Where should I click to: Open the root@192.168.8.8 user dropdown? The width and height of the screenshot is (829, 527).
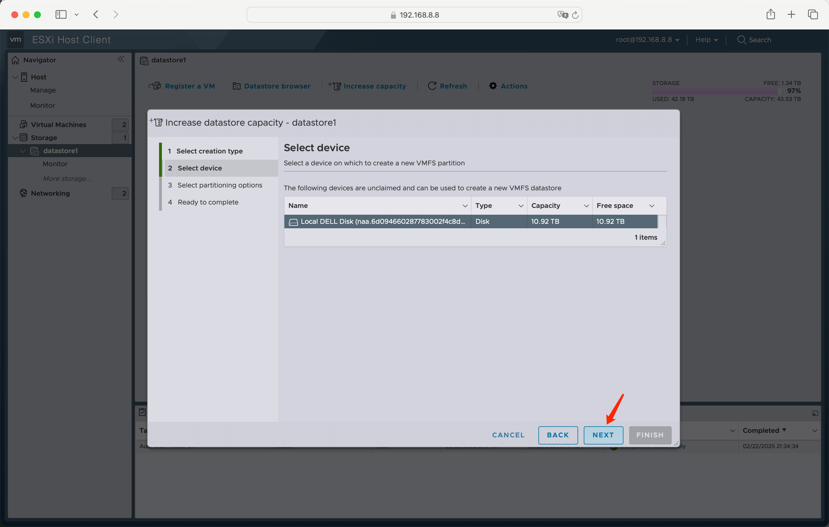pos(647,40)
